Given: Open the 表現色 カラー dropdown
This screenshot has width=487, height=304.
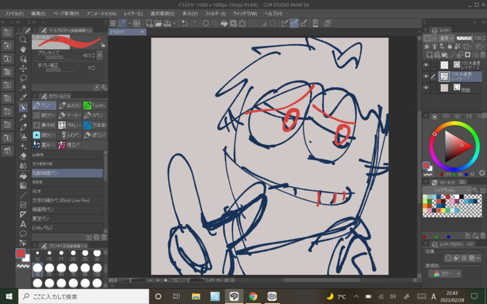Looking at the screenshot, I should pyautogui.click(x=445, y=274).
